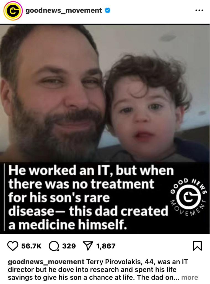Tap the thumbs-up G icon in watermark
Screen dimensions: 210x284
tap(188, 197)
